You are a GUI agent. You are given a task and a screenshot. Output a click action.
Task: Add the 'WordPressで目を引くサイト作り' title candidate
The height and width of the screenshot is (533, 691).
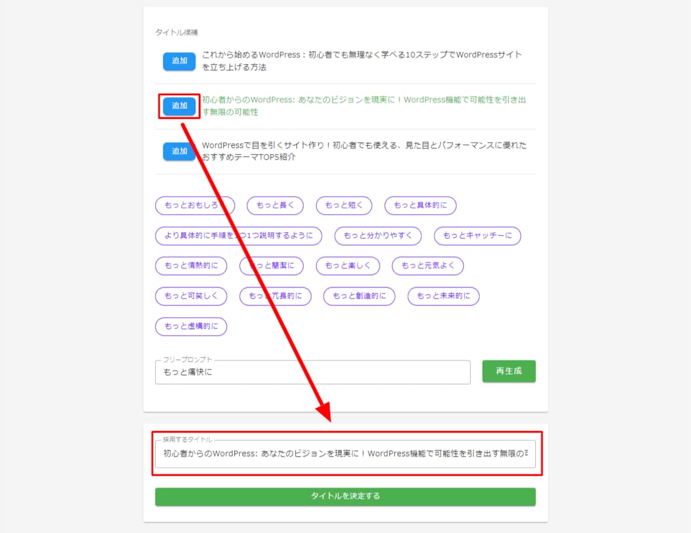[179, 151]
